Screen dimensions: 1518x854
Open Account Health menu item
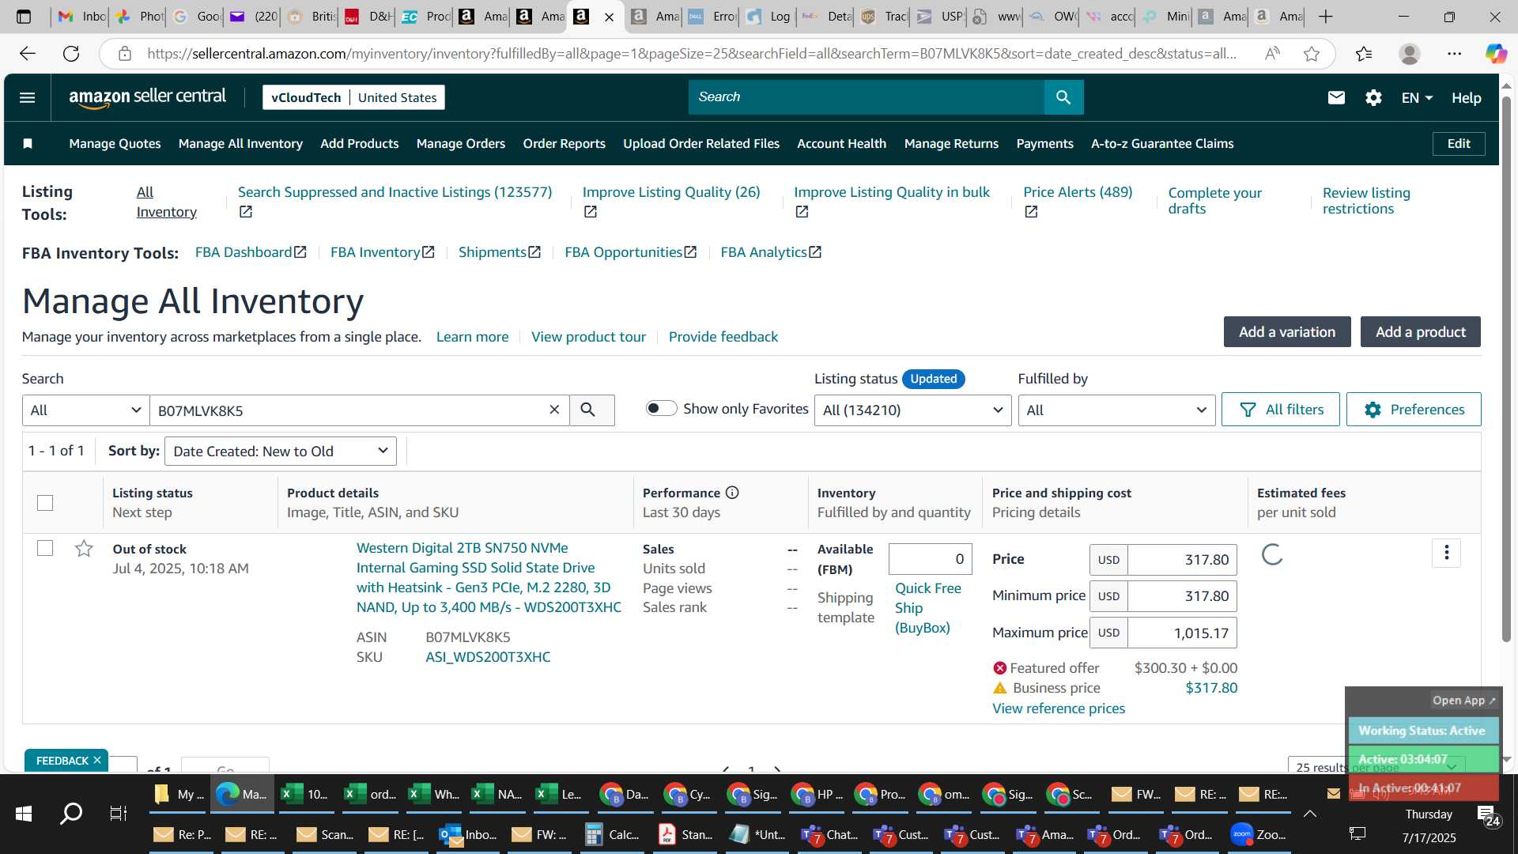click(841, 143)
